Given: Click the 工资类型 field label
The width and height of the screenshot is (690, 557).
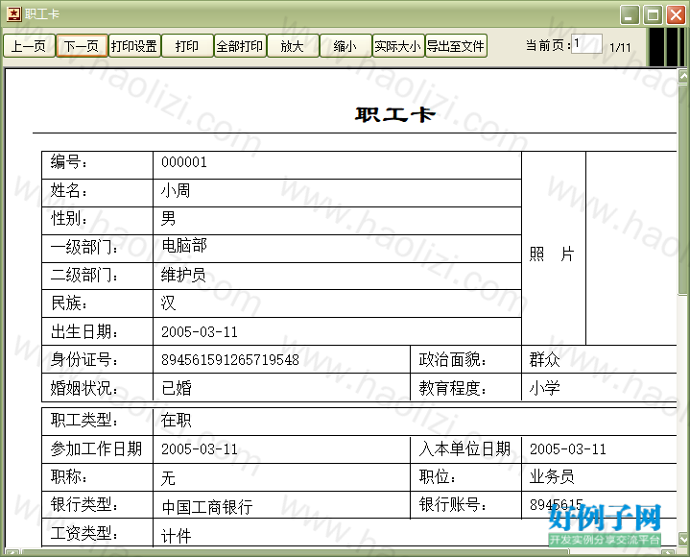Looking at the screenshot, I should (x=84, y=533).
